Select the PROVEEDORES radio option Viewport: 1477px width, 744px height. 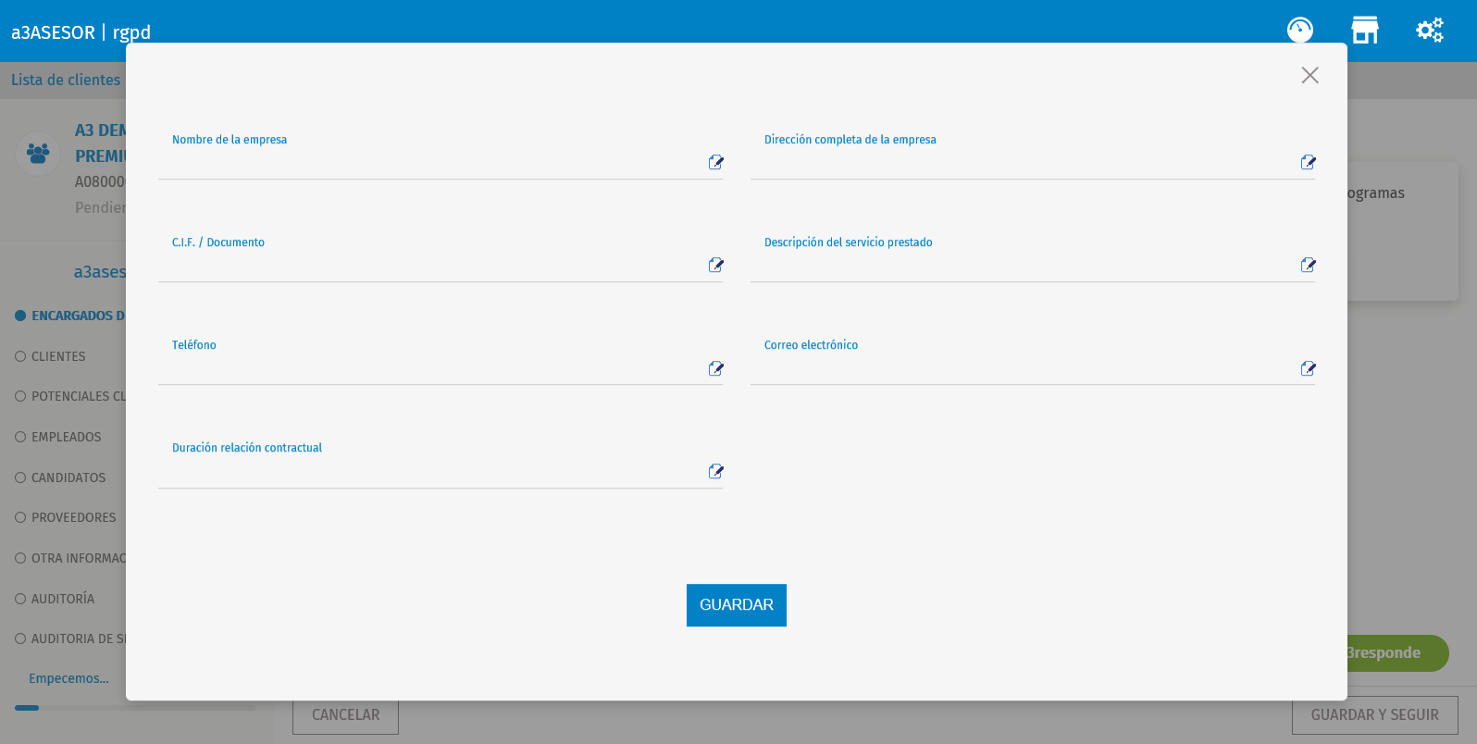(20, 517)
